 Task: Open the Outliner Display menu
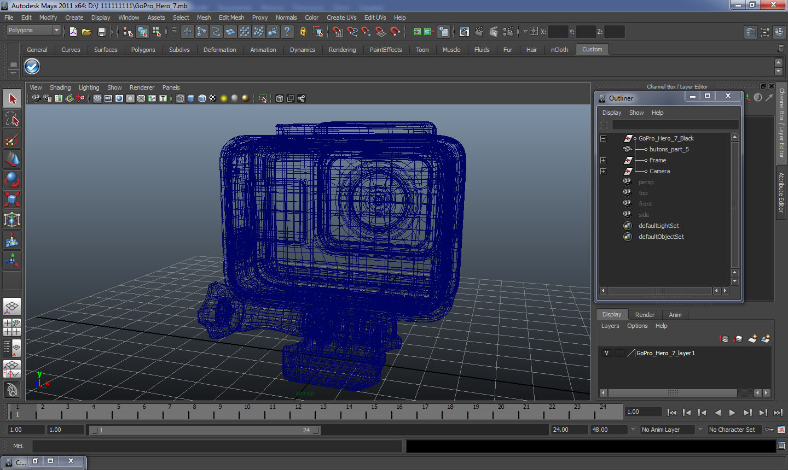tap(612, 113)
